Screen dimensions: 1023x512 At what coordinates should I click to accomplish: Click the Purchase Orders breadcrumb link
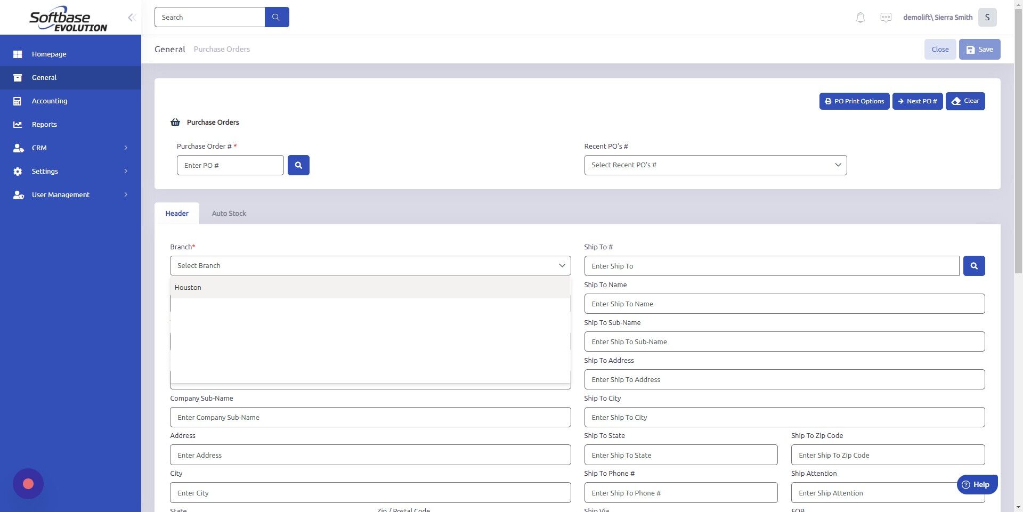pos(222,50)
